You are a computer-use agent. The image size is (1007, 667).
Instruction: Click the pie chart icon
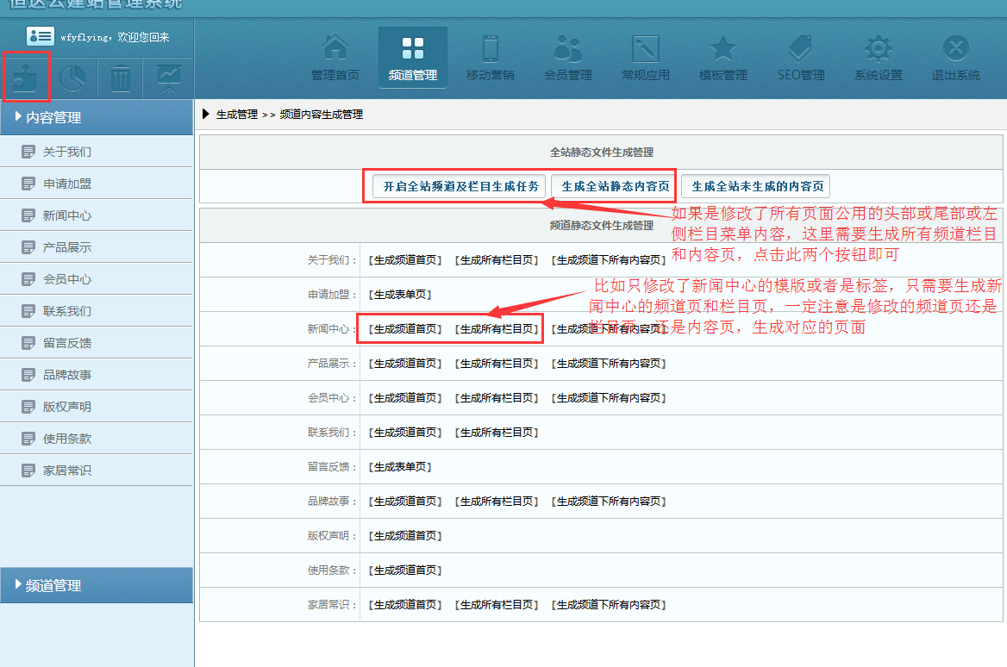72,79
